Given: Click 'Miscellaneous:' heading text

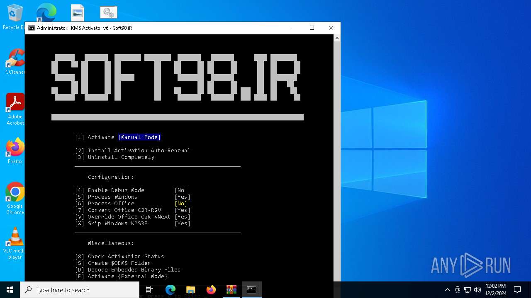Looking at the screenshot, I should tap(111, 243).
